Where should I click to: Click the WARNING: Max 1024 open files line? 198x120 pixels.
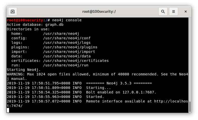click(x=97, y=74)
